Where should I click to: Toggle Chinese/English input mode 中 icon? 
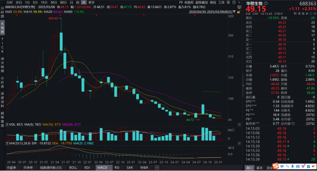282,166
